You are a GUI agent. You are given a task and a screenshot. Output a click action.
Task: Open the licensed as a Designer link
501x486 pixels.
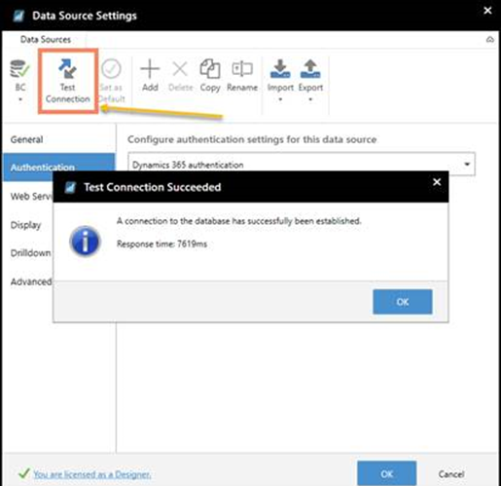pyautogui.click(x=92, y=474)
